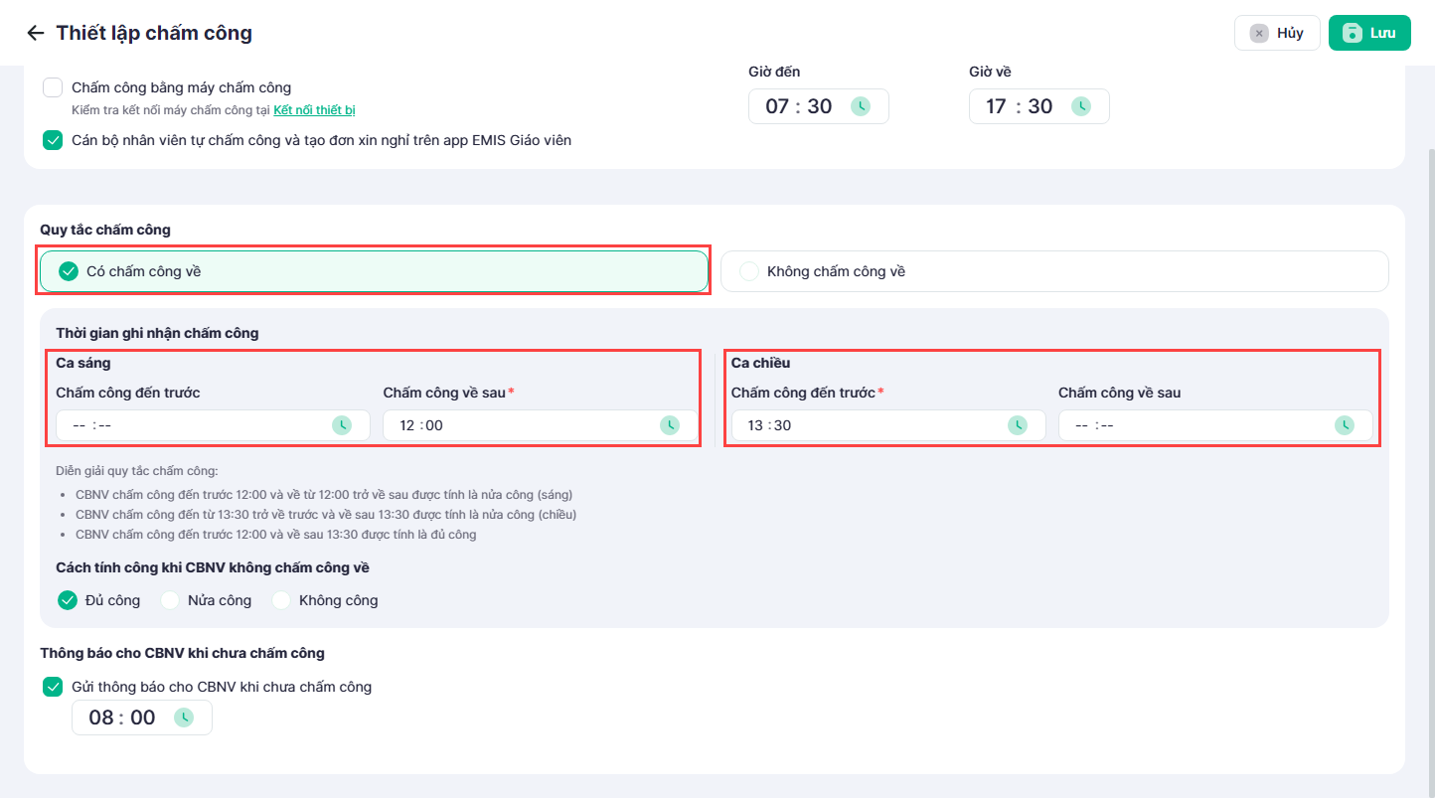Uncheck Cán bộ nhân viên tự chấm công
The height and width of the screenshot is (798, 1435).
pos(53,140)
